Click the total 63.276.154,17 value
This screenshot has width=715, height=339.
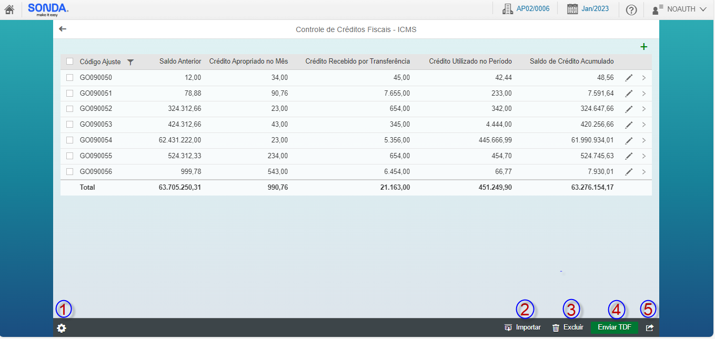coord(592,187)
